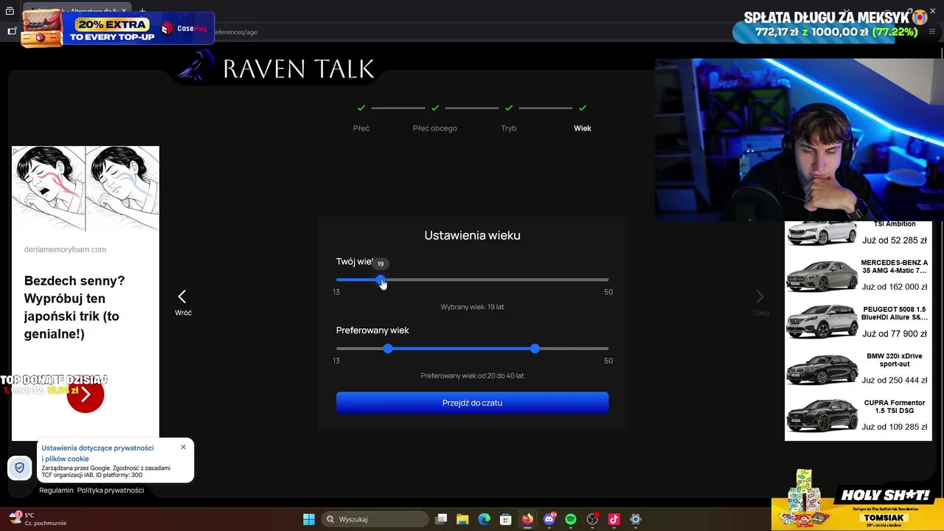
Task: Open Discord from taskbar
Action: (x=549, y=519)
